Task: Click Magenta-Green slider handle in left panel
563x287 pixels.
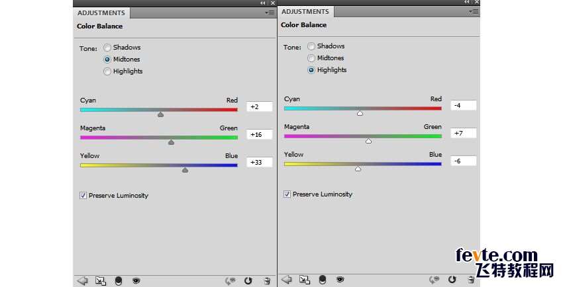Action: 172,142
